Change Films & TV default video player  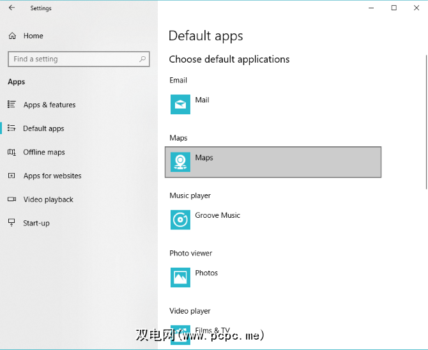tap(273, 335)
